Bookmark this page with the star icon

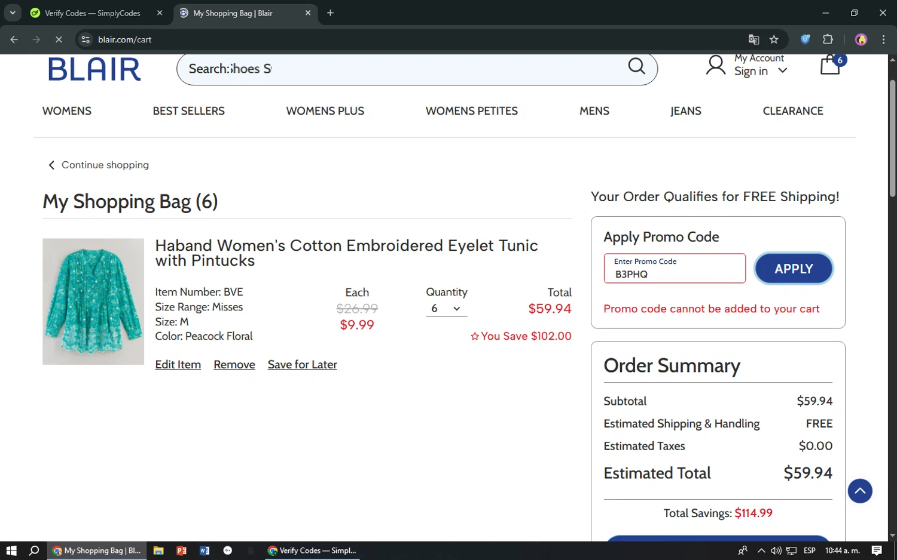point(774,39)
